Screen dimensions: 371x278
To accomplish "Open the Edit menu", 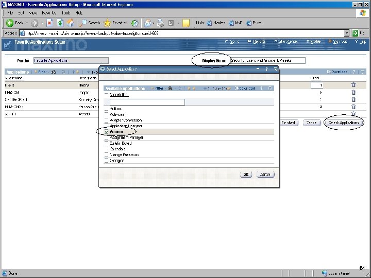I will pyautogui.click(x=21, y=13).
